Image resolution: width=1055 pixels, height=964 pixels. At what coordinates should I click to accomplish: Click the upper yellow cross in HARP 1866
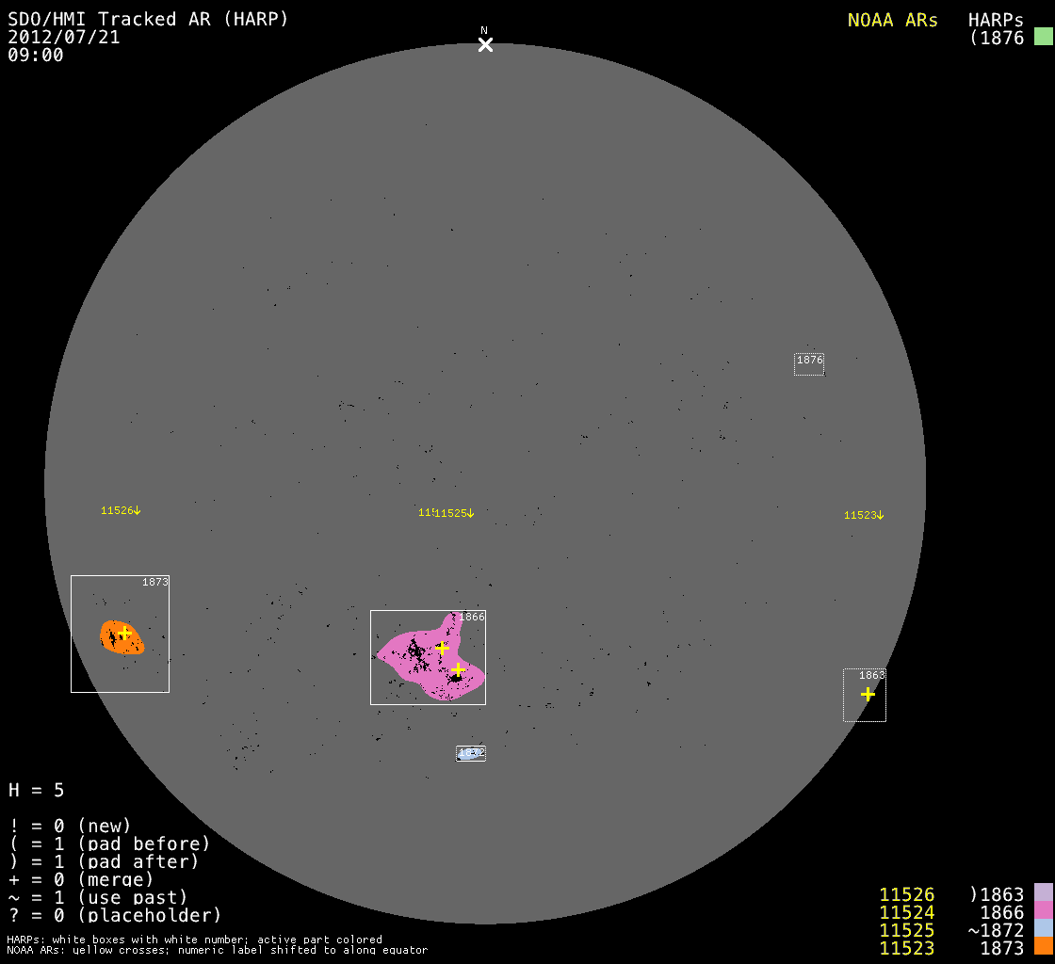(442, 648)
